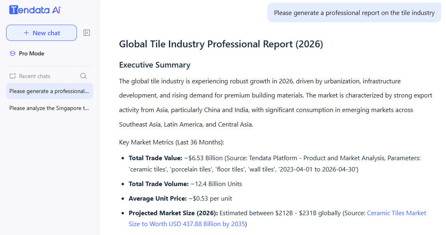Click the Global Tile Industry report title
Screen dimensions: 446x235
[x=221, y=44]
